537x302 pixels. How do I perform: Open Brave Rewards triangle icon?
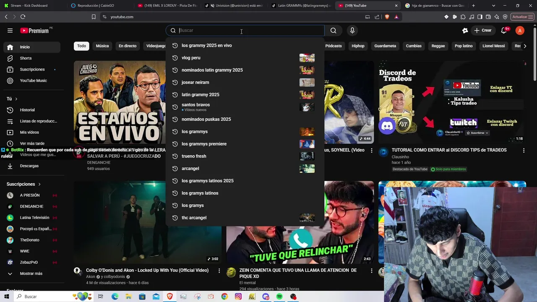[x=396, y=17]
